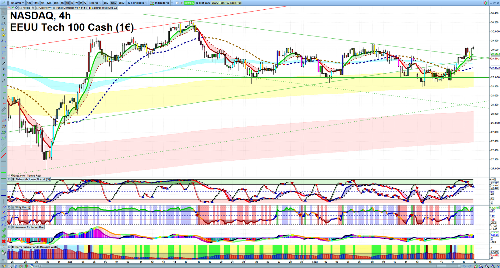500x268 pixels.
Task: Select the arrow cursor tool
Action: tap(4, 12)
